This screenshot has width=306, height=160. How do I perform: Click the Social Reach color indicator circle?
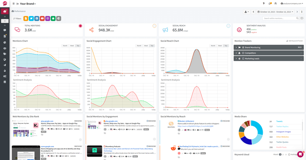[x=228, y=26]
